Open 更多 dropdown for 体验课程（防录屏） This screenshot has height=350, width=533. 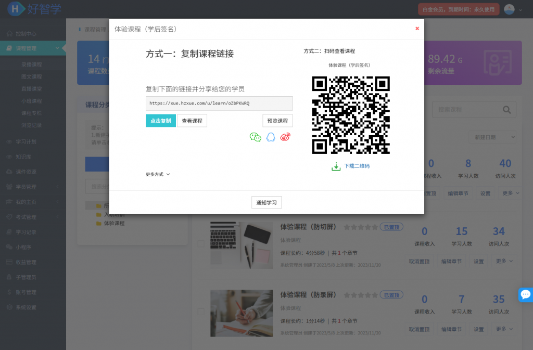504,329
